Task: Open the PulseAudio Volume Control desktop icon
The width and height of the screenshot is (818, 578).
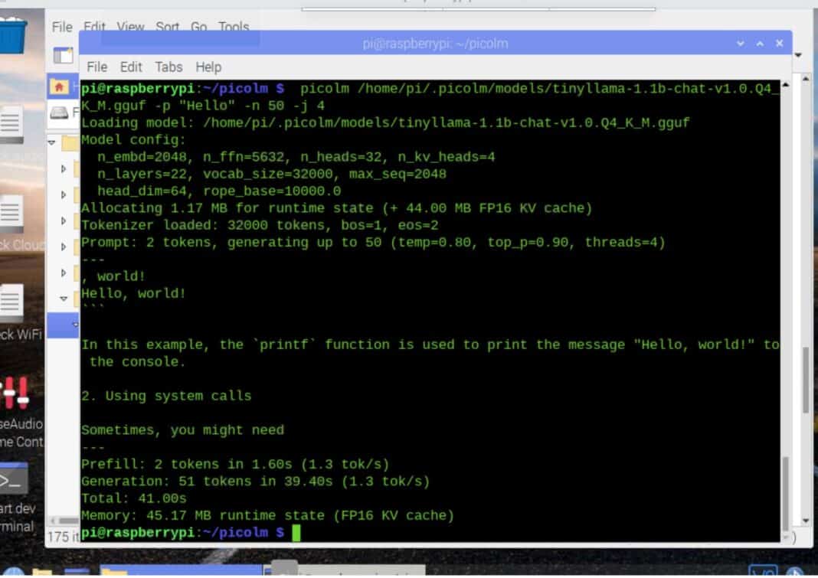Action: coord(15,393)
